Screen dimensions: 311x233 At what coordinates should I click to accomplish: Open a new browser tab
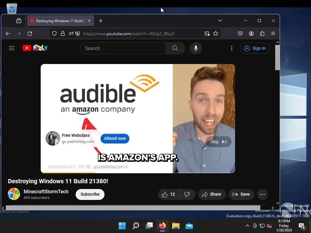point(101,21)
